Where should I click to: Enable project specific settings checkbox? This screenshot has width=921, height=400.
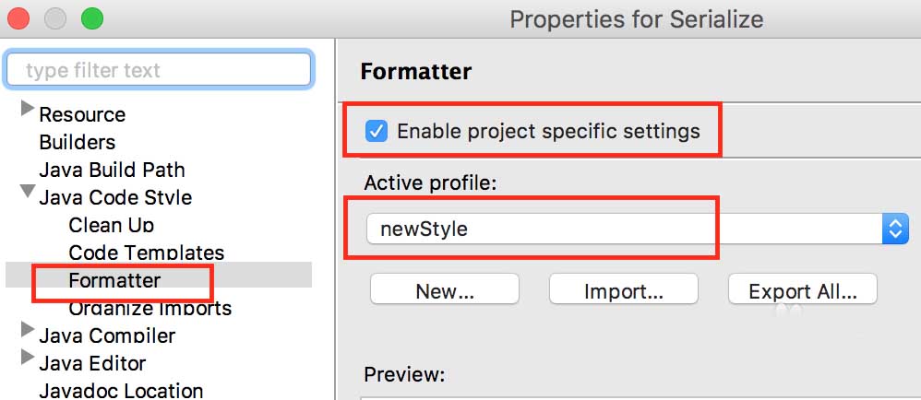click(x=377, y=131)
